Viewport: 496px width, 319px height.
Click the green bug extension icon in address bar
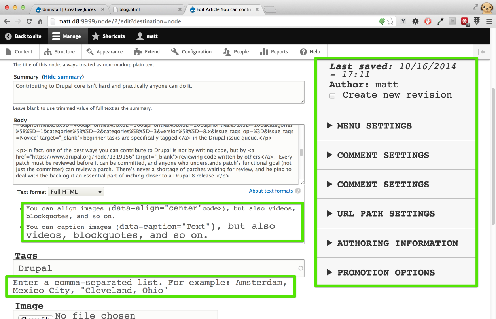click(x=382, y=21)
